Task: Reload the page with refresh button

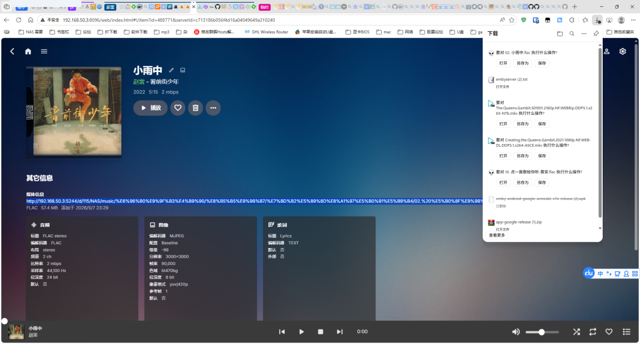Action: [19, 20]
